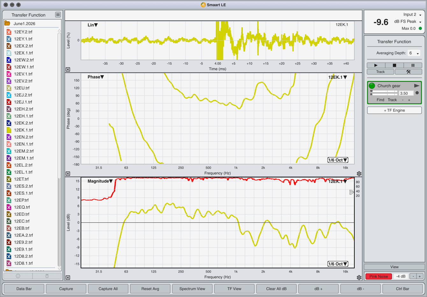Pause the transfer function measurement
The image size is (427, 297).
pyautogui.click(x=413, y=65)
